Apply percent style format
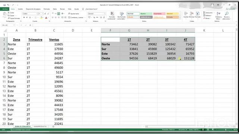 click(x=94, y=17)
